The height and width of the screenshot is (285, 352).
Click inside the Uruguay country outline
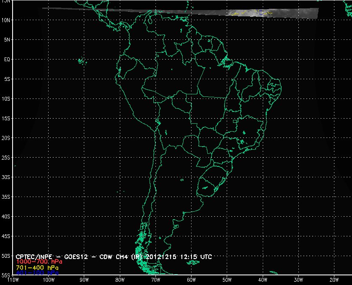point(208,184)
